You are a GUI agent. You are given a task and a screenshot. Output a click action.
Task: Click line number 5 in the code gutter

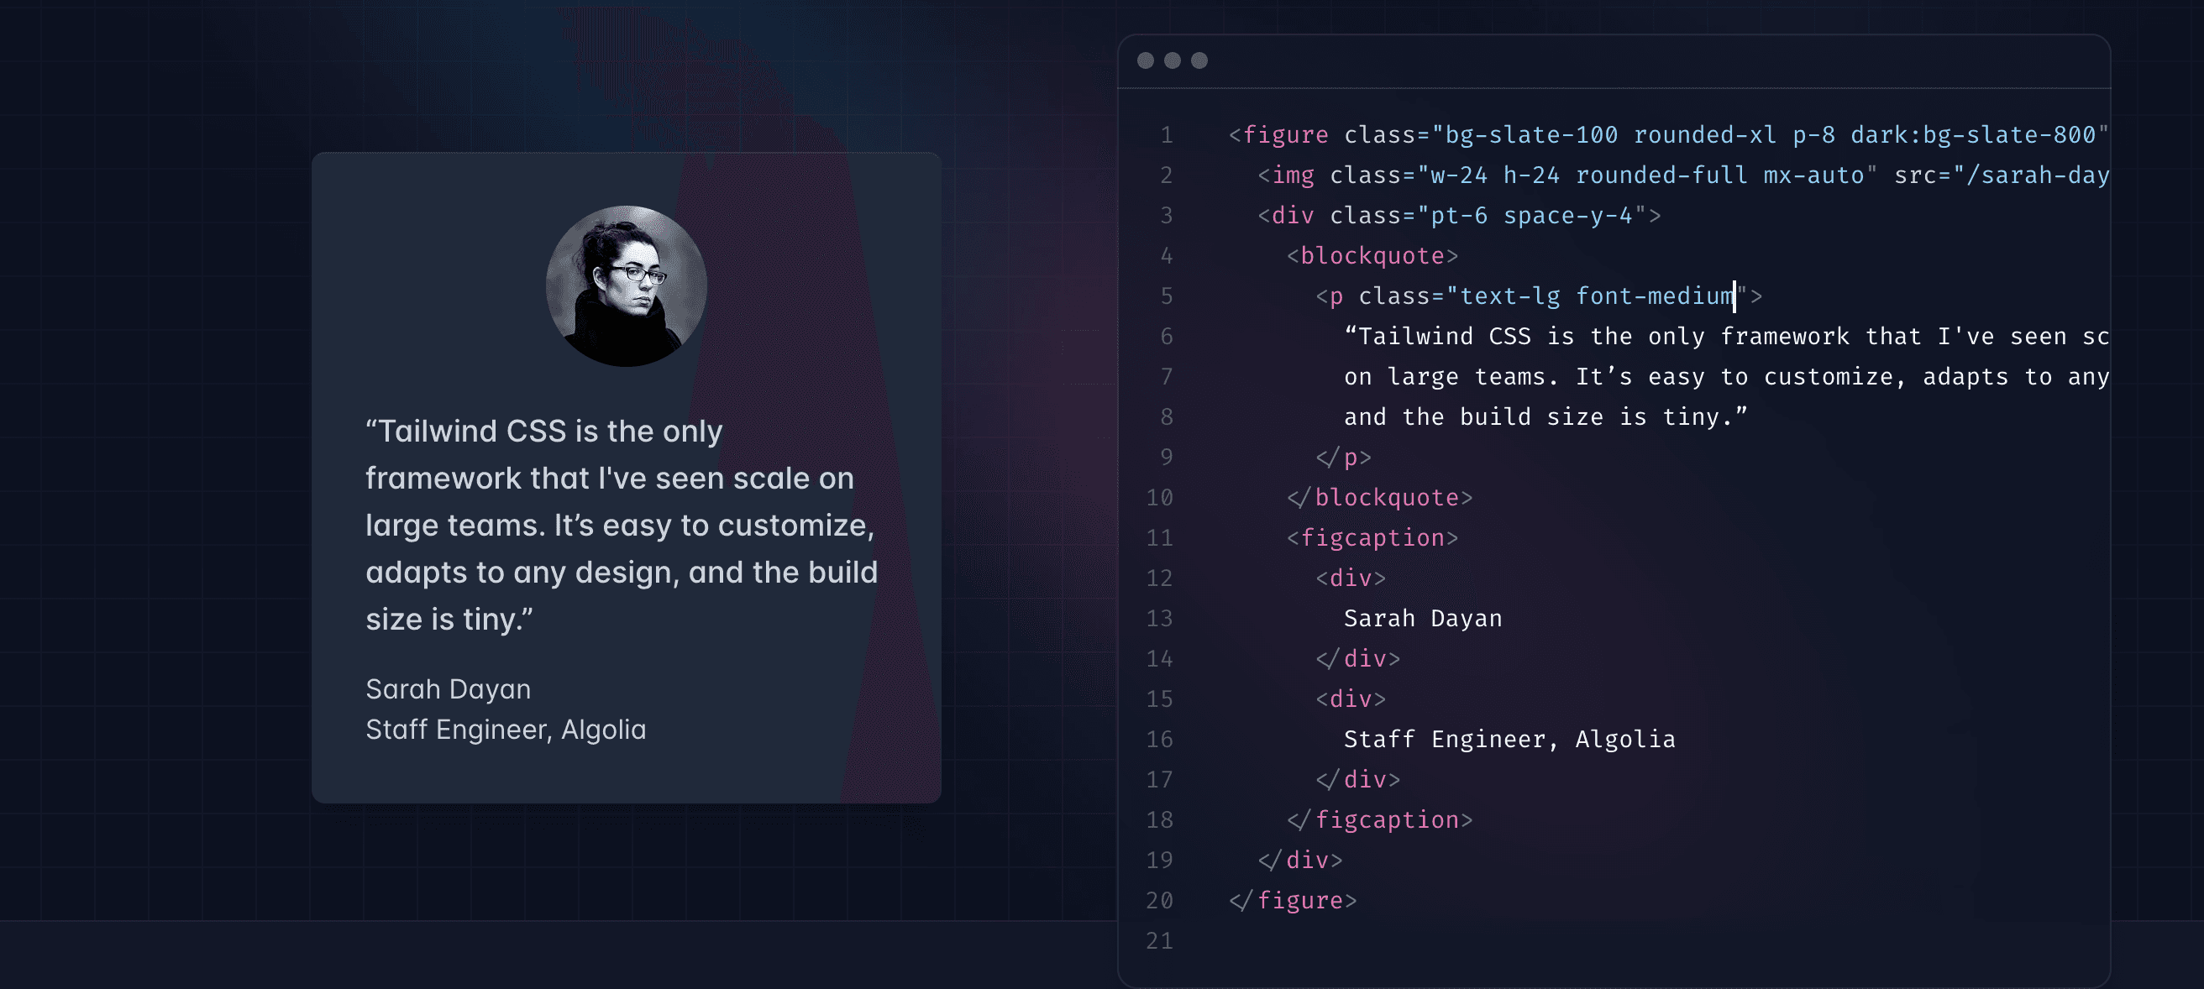1166,296
